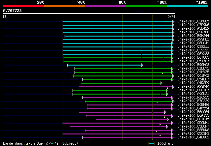Click the purple arrowhead ending the A8ICX5 alignment
211x146 pixels.
coord(168,120)
